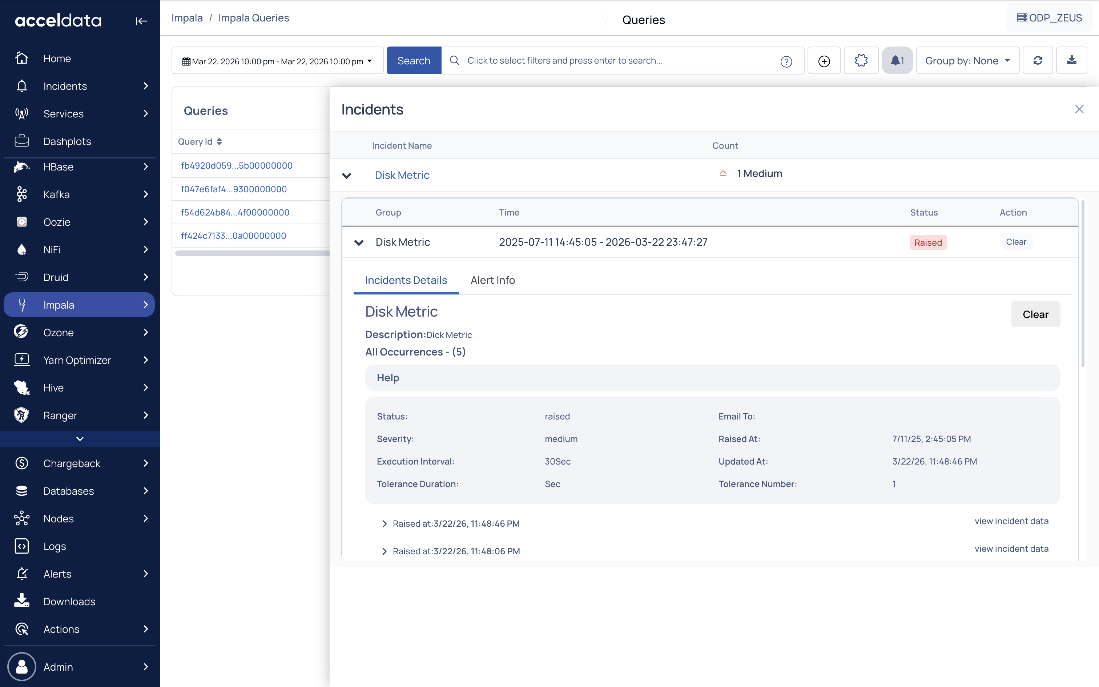The height and width of the screenshot is (687, 1099).
Task: Click the plus circle add icon
Action: pos(824,61)
